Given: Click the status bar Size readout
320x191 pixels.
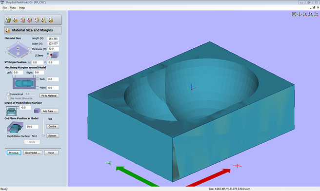Looking at the screenshot, I should click(229, 189).
